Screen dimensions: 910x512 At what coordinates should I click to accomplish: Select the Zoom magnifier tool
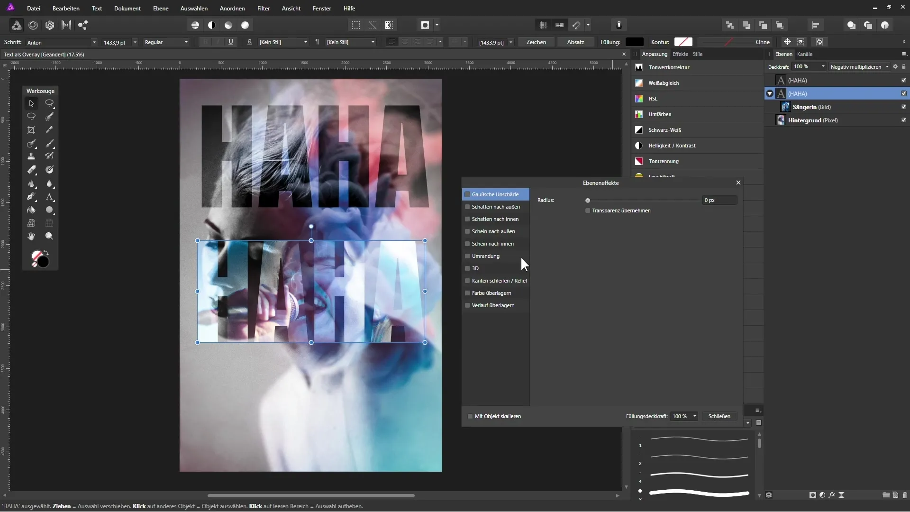49,236
